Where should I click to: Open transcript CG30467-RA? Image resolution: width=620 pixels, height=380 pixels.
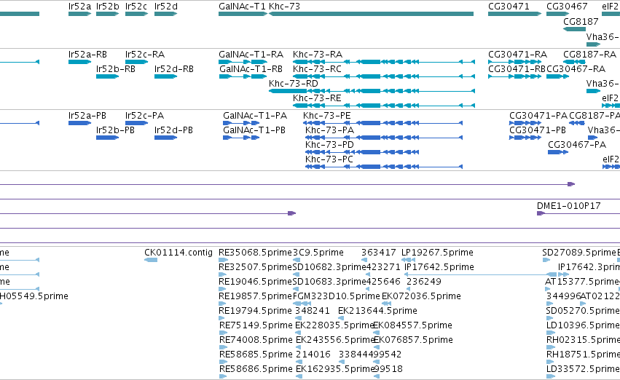pyautogui.click(x=576, y=69)
